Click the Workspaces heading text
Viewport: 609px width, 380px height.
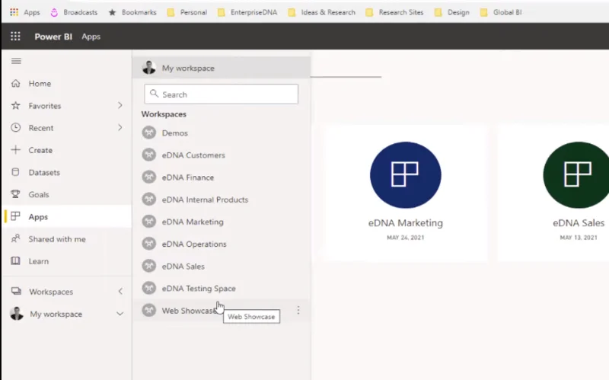(x=164, y=113)
